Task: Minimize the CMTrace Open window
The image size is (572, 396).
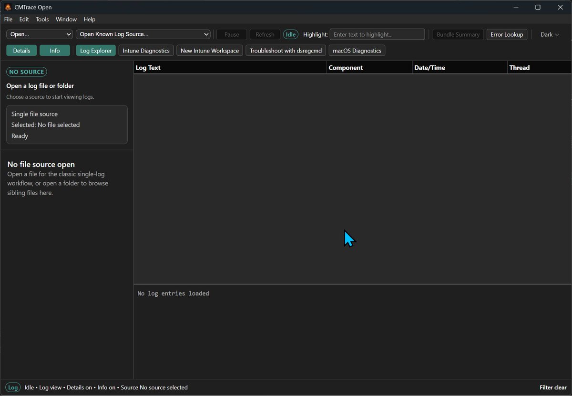Action: point(517,7)
